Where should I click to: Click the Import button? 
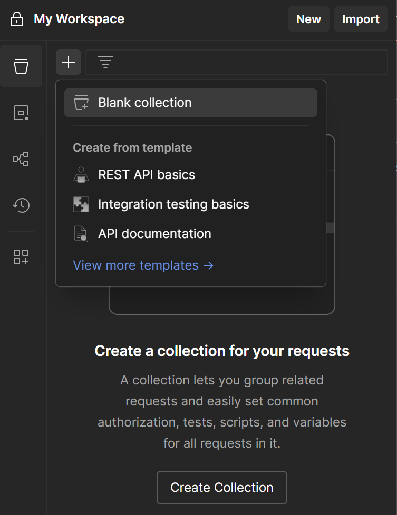coord(361,19)
